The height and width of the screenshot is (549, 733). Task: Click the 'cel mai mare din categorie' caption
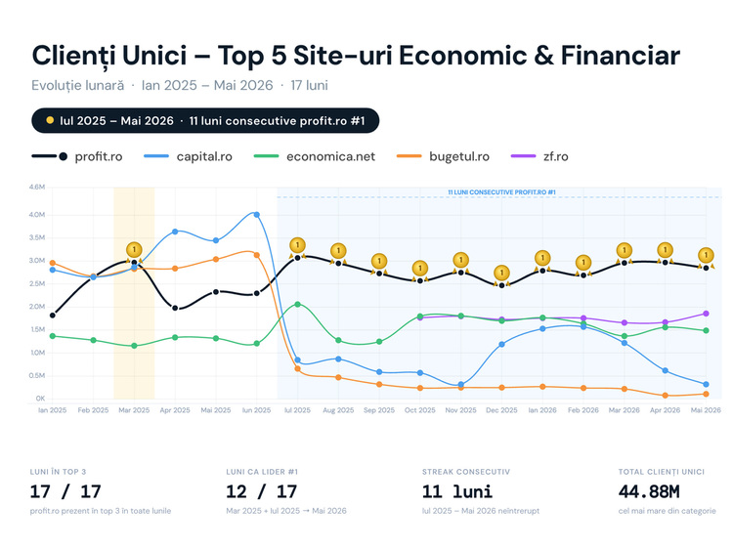668,511
